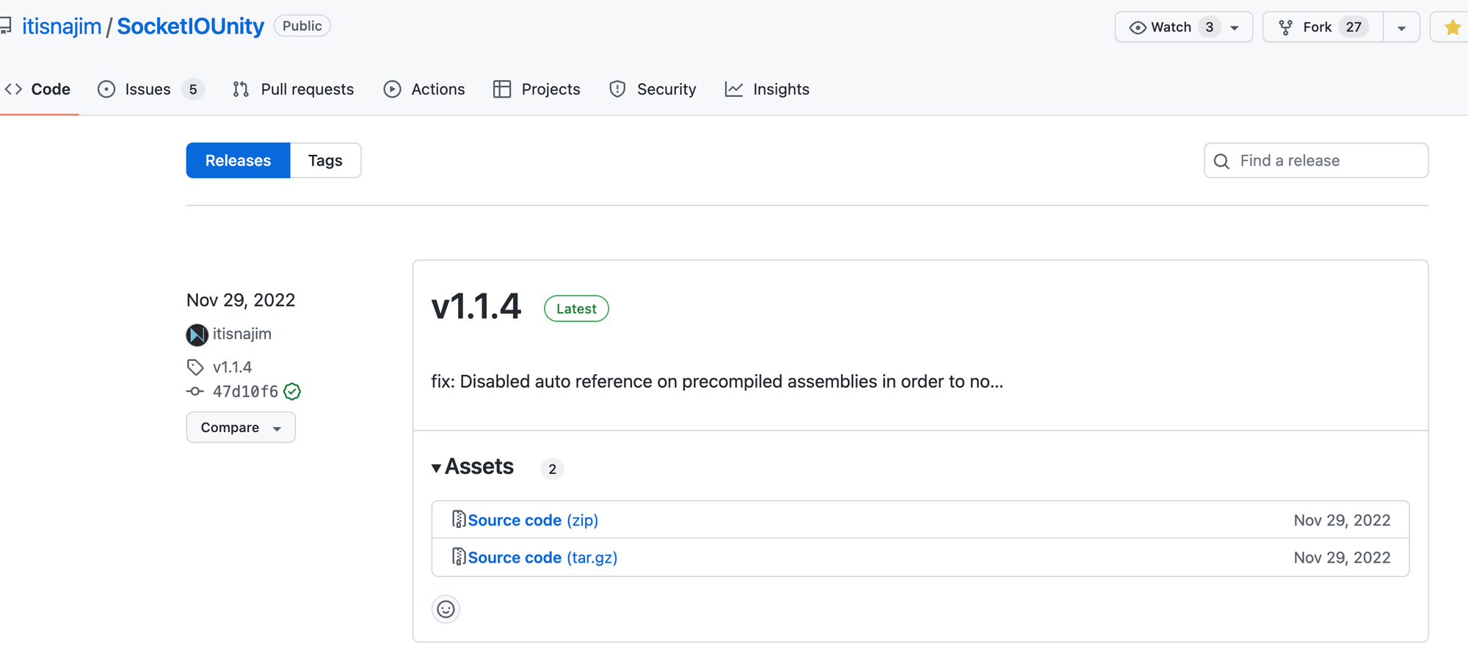Click the search magnifier icon

(1221, 161)
